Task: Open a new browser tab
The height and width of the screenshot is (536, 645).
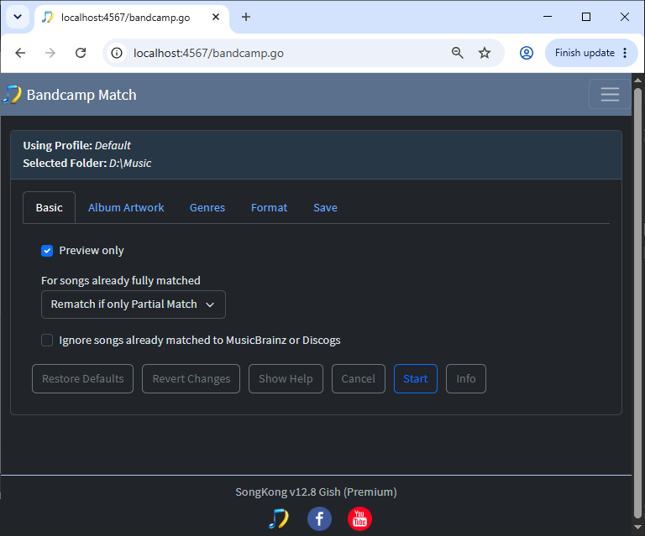Action: click(x=245, y=17)
